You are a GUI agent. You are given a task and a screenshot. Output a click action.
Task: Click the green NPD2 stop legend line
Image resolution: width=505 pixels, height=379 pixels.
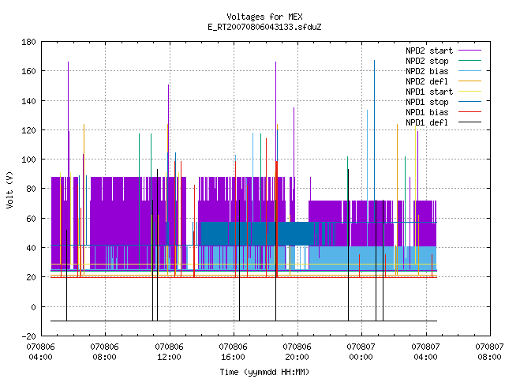[469, 61]
